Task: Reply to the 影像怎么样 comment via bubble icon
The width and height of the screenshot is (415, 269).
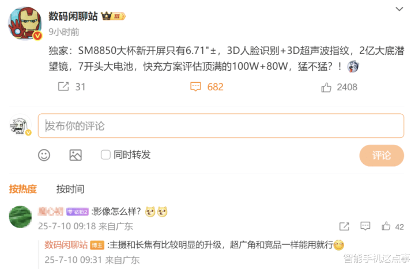Action: pyautogui.click(x=365, y=226)
